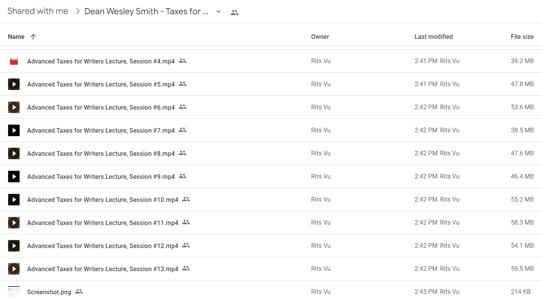541x300 pixels.
Task: Click the play thumbnail icon for Session #6.mp4
Action: pos(14,107)
